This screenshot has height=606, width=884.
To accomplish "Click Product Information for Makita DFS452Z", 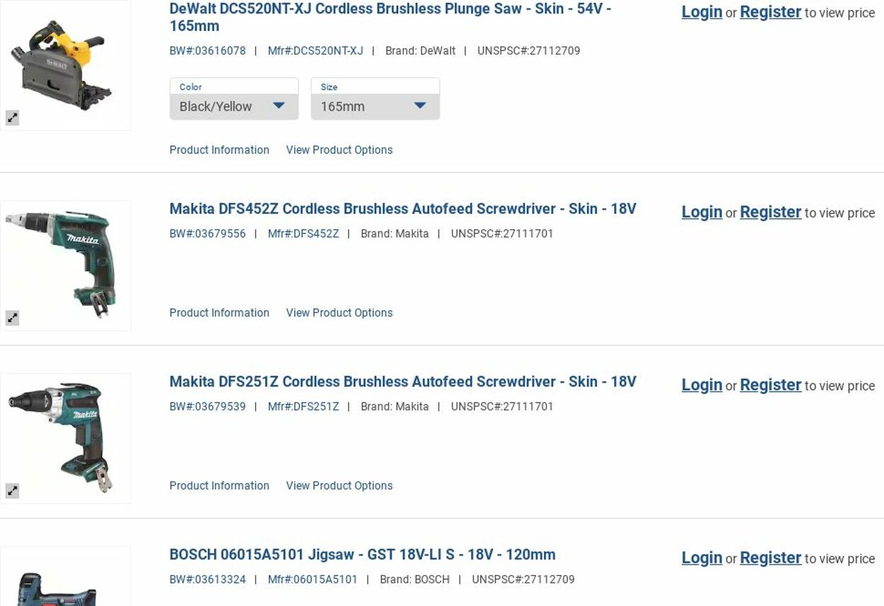I will pos(219,313).
